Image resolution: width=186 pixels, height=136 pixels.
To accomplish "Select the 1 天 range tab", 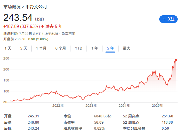I will pyautogui.click(x=8, y=48).
